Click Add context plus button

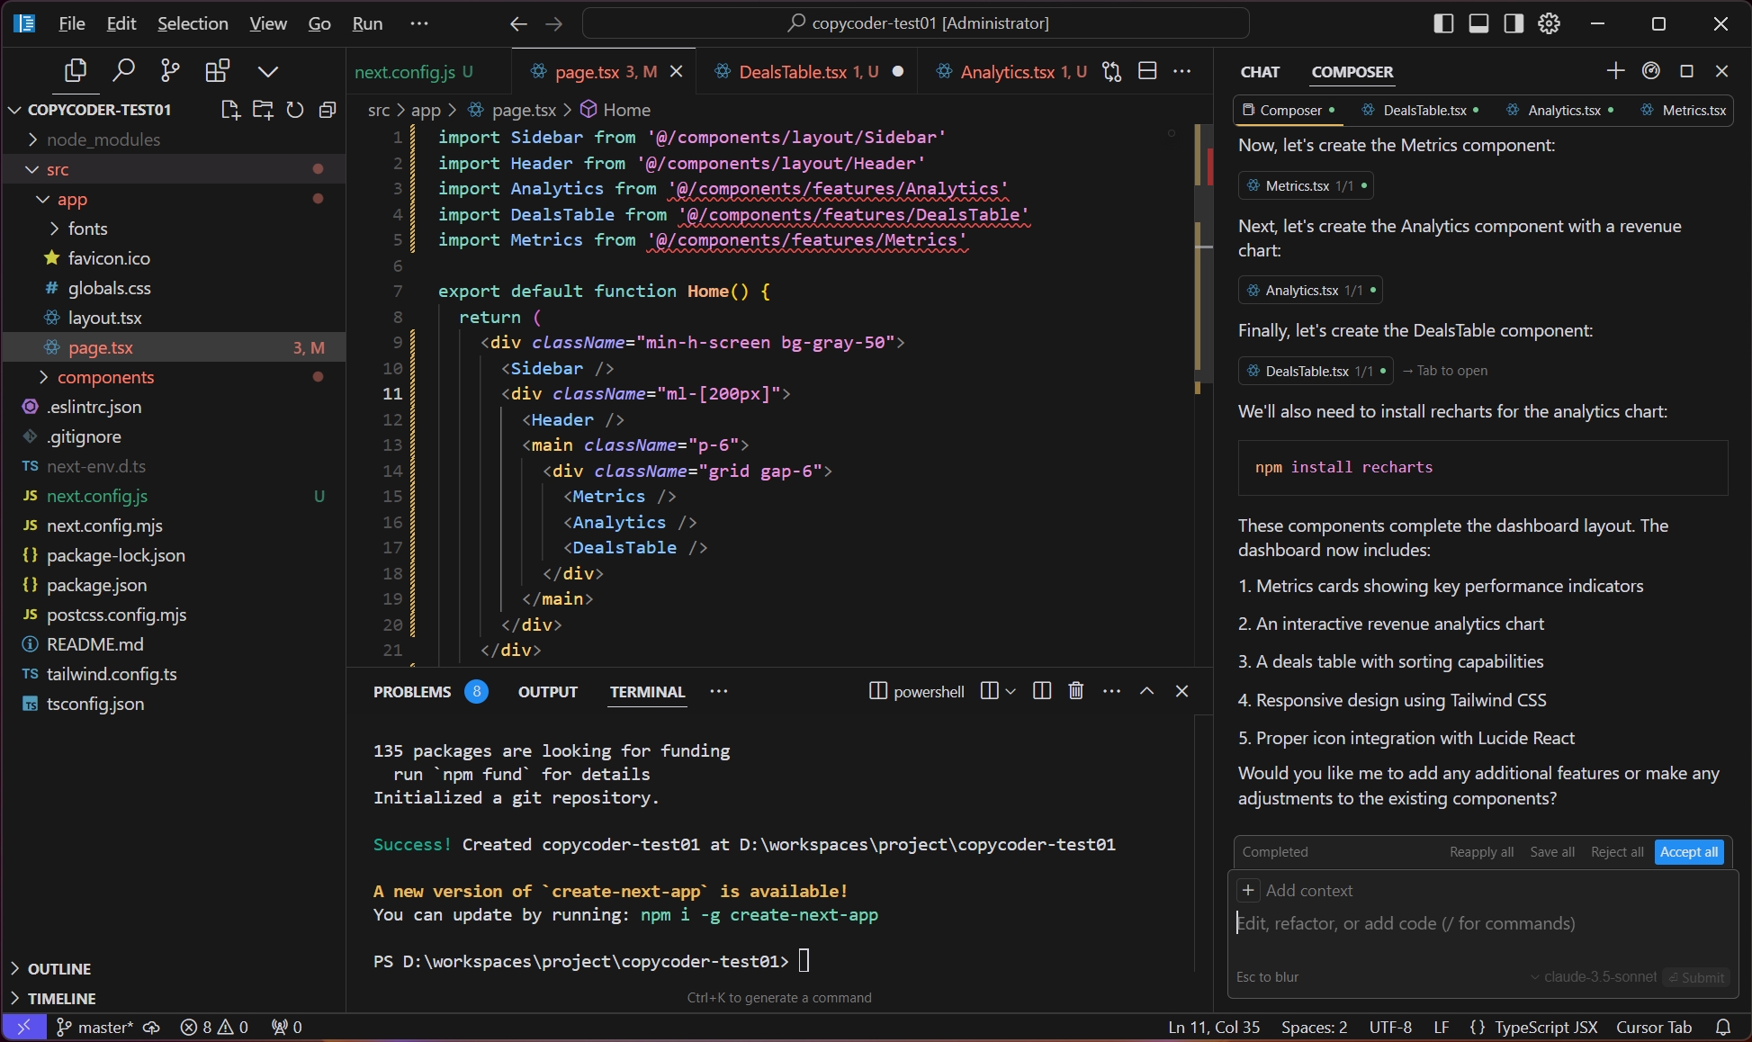[1248, 890]
